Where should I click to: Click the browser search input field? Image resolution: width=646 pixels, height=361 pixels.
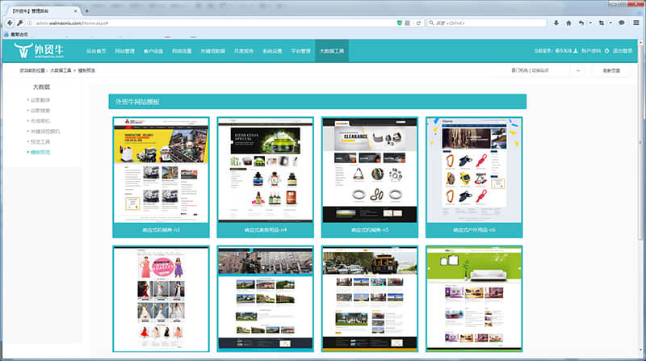click(484, 23)
